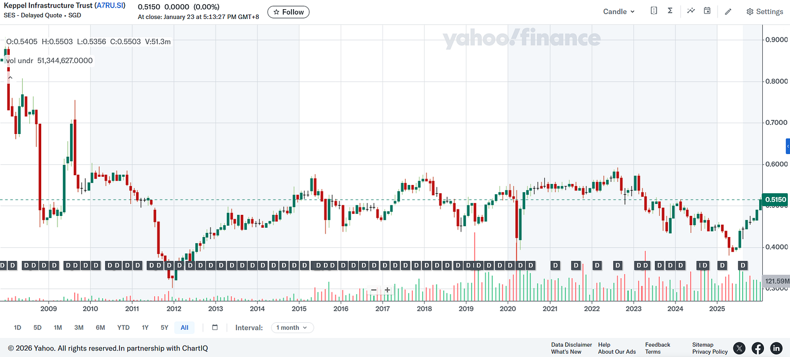Select the 5D range
Viewport: 790px width, 357px height.
pos(37,328)
